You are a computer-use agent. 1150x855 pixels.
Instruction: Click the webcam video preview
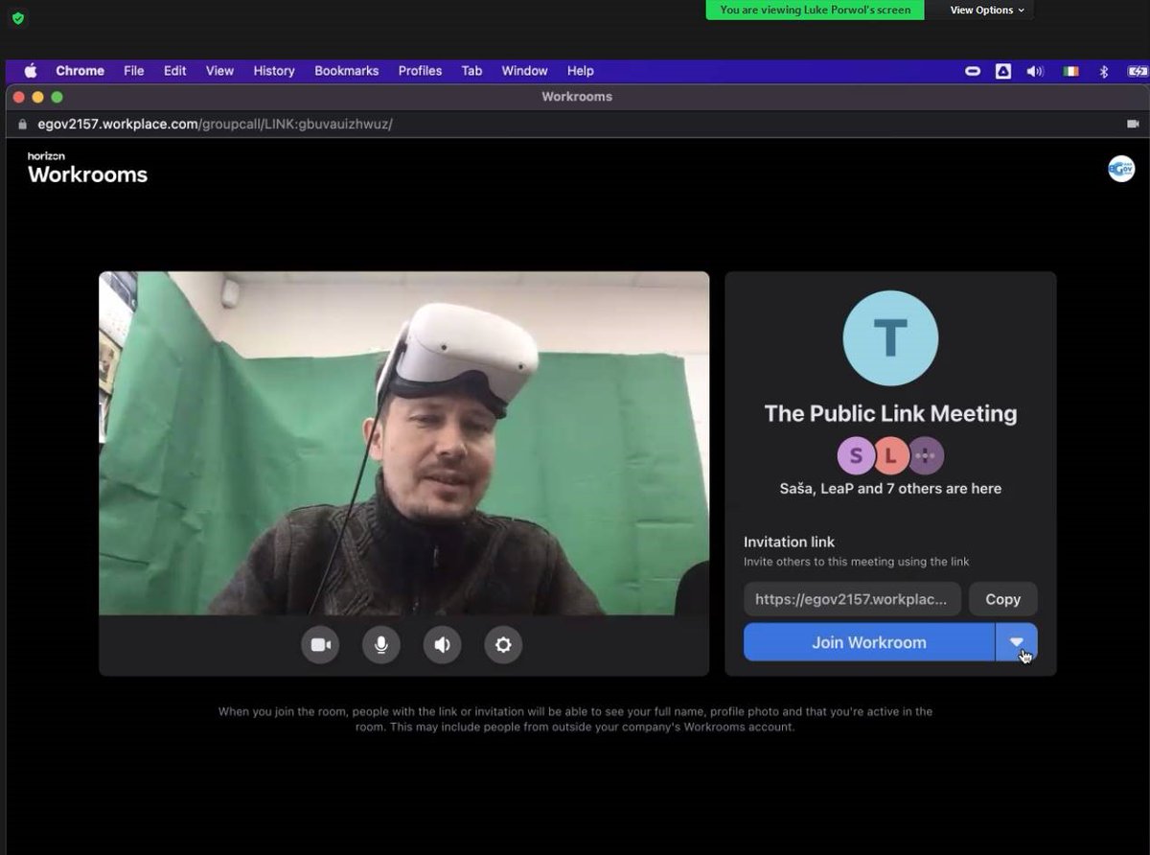pyautogui.click(x=403, y=443)
